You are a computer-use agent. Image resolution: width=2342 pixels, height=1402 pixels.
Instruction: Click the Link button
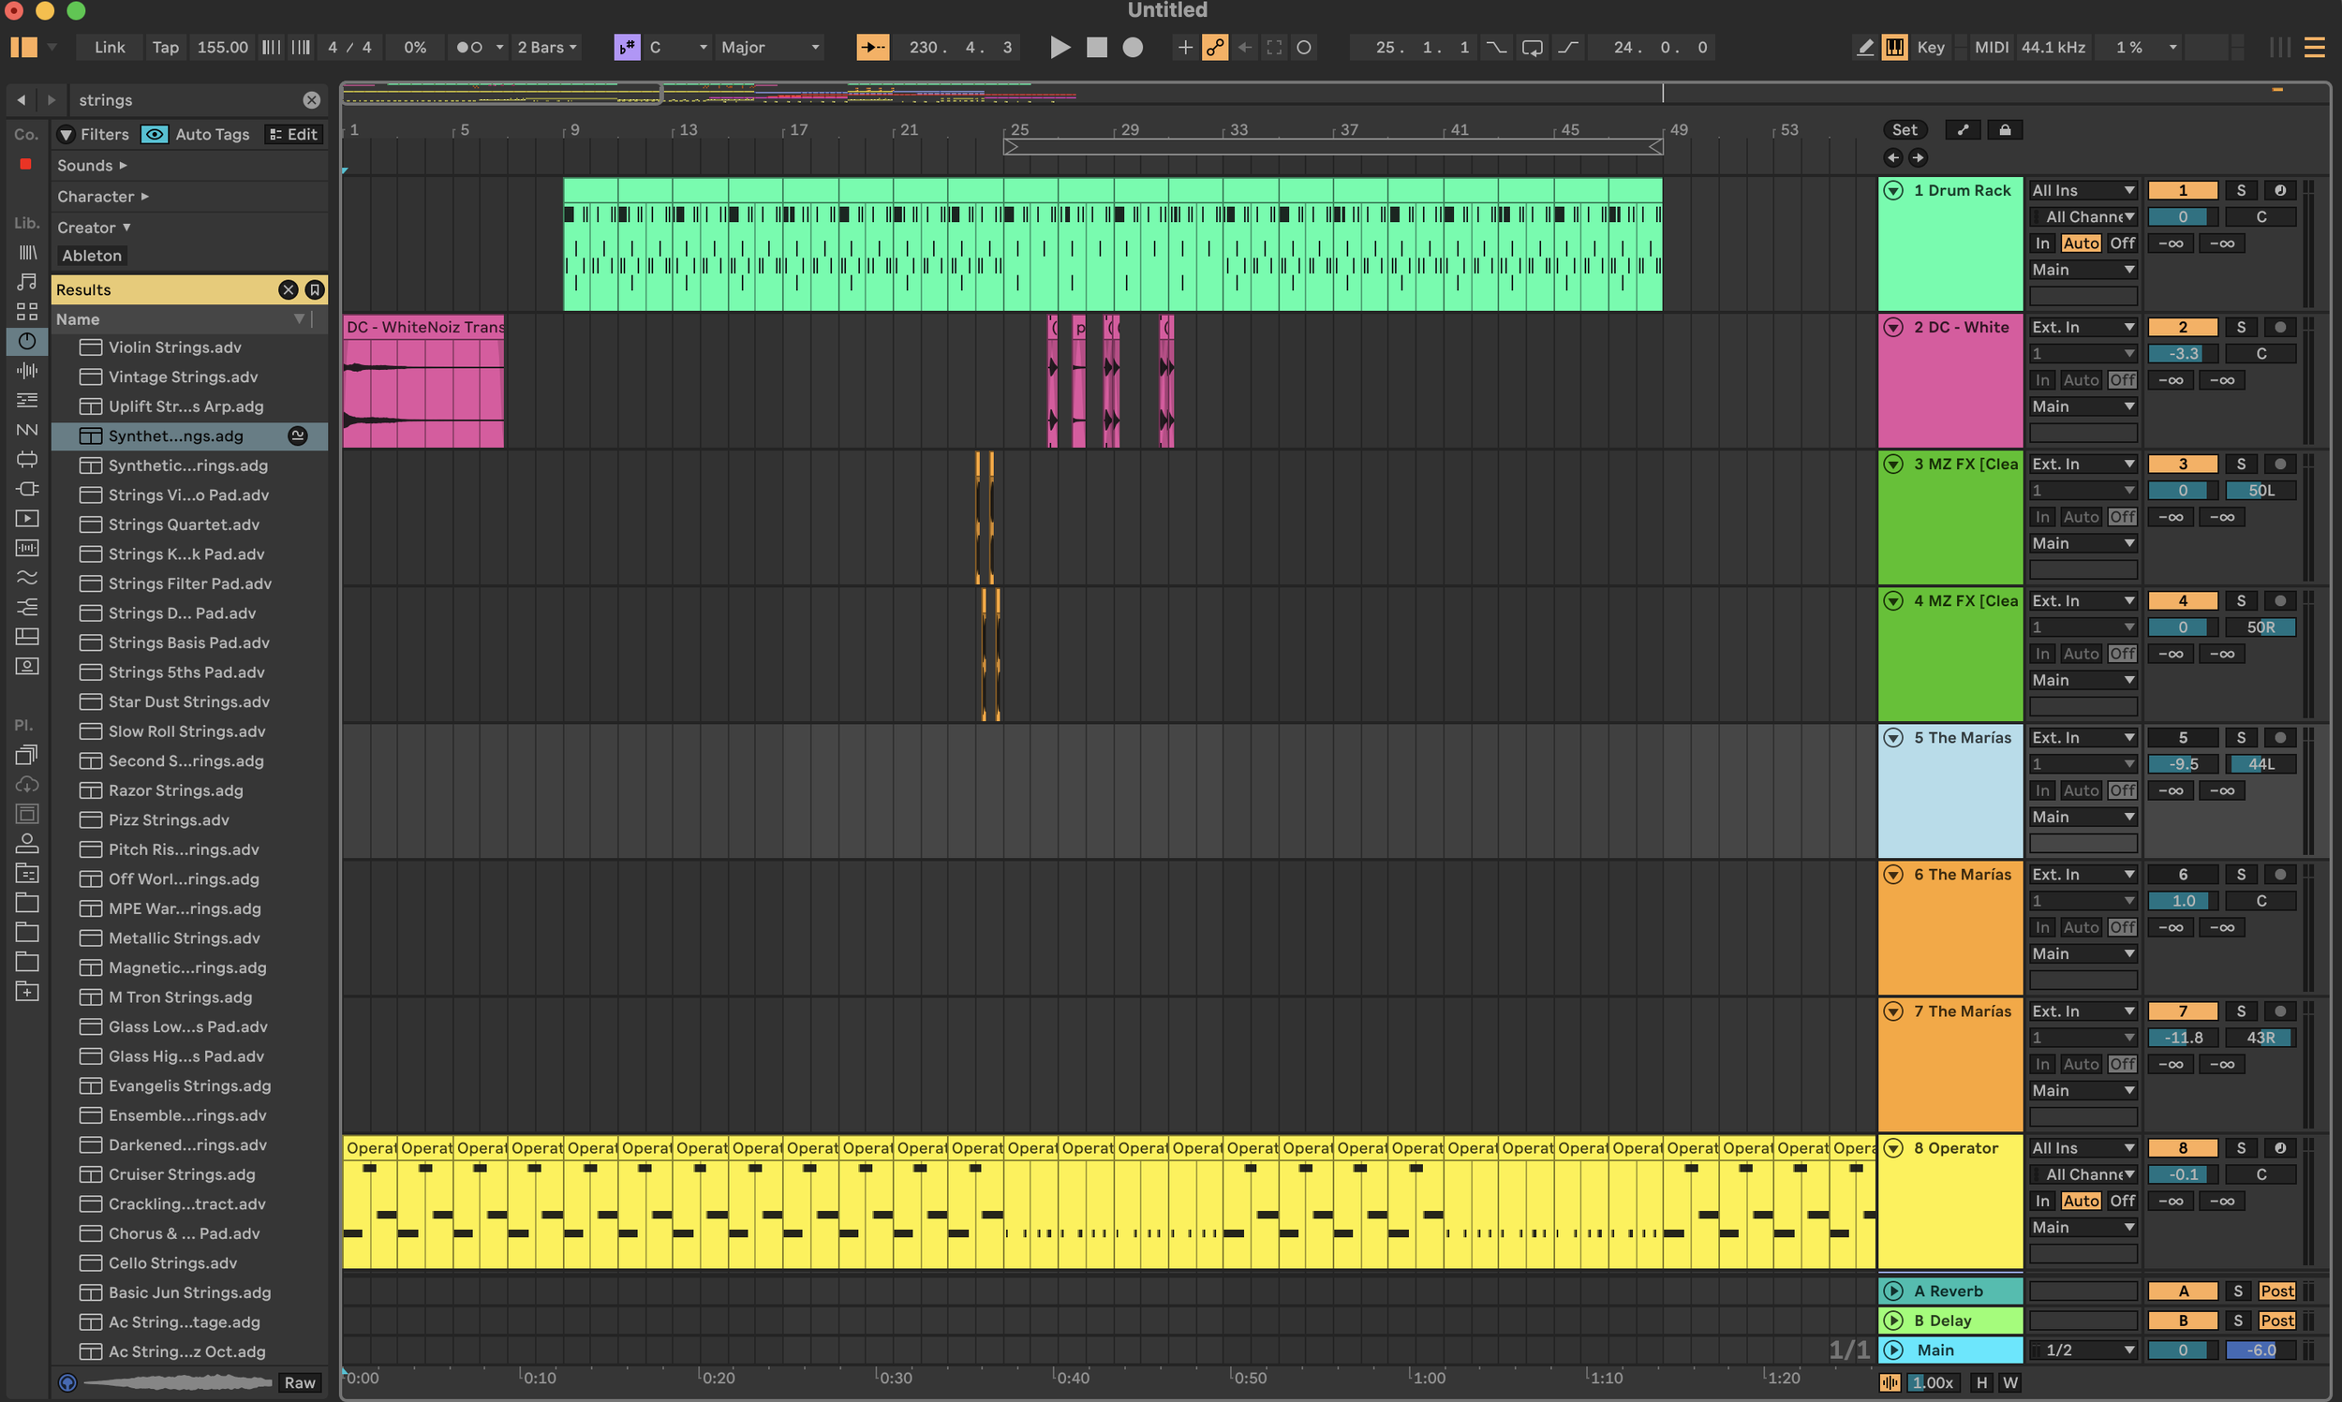[110, 47]
